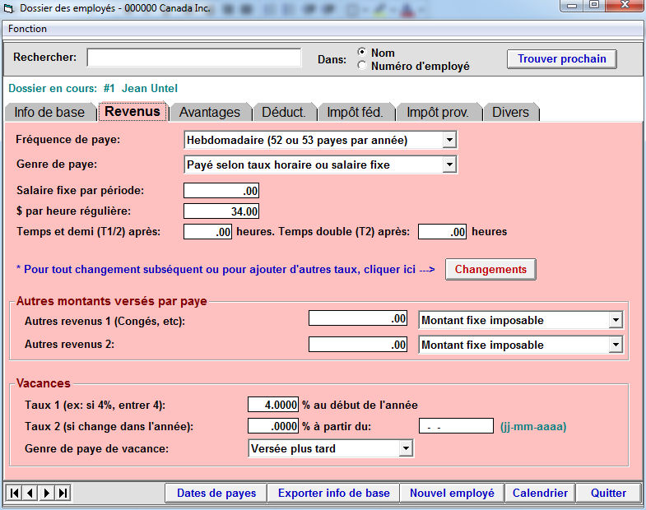Open the Fonction menu
Image resolution: width=646 pixels, height=510 pixels.
point(28,29)
